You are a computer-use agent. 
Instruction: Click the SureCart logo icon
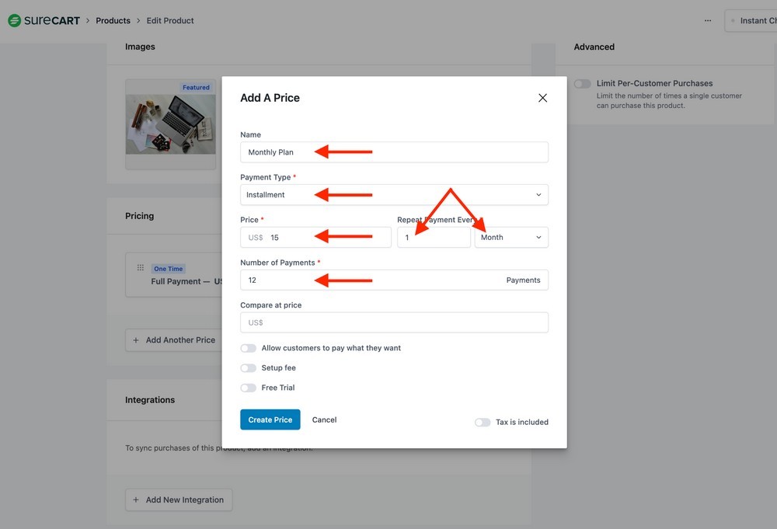pyautogui.click(x=14, y=20)
